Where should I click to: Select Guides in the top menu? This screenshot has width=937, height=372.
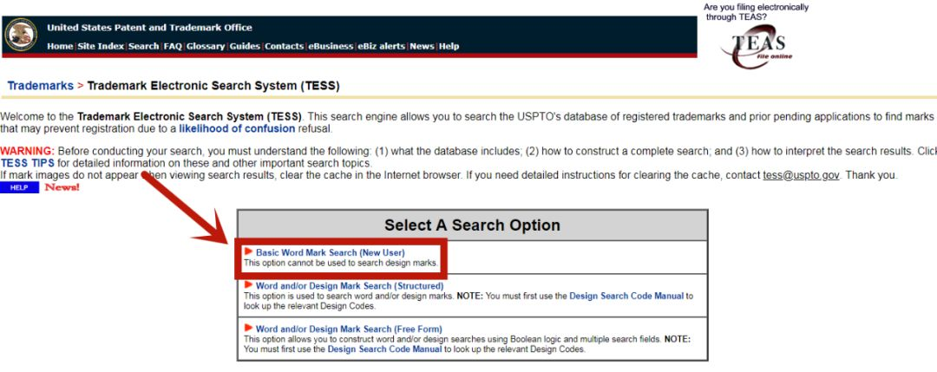point(245,47)
